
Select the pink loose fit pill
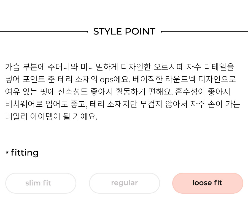[x=208, y=183]
